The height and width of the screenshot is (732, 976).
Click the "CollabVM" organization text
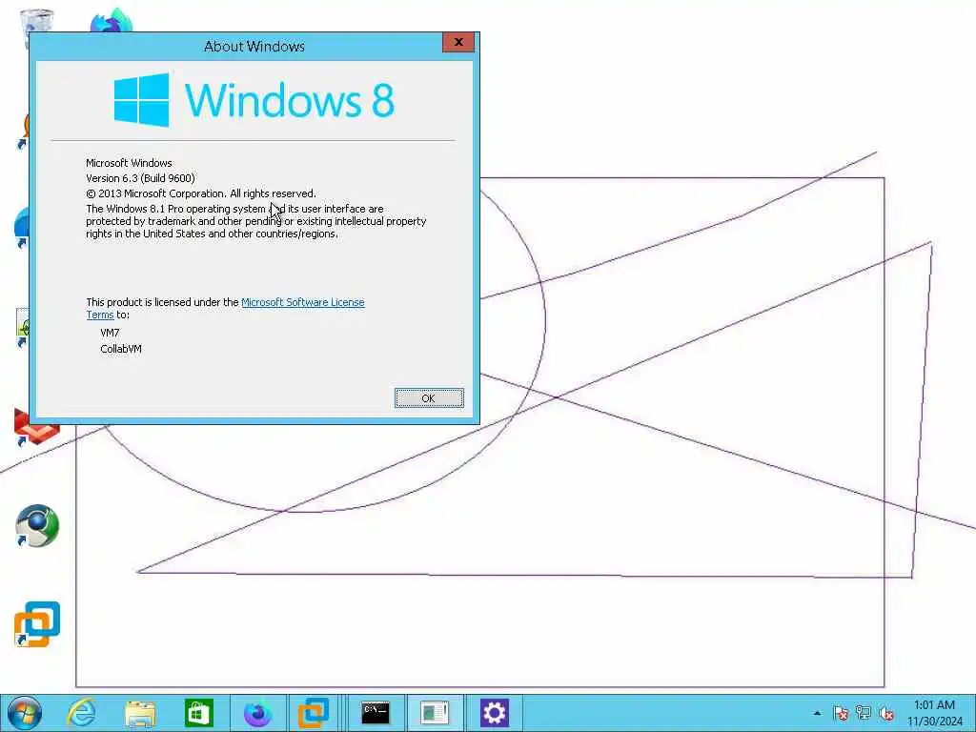pyautogui.click(x=121, y=349)
